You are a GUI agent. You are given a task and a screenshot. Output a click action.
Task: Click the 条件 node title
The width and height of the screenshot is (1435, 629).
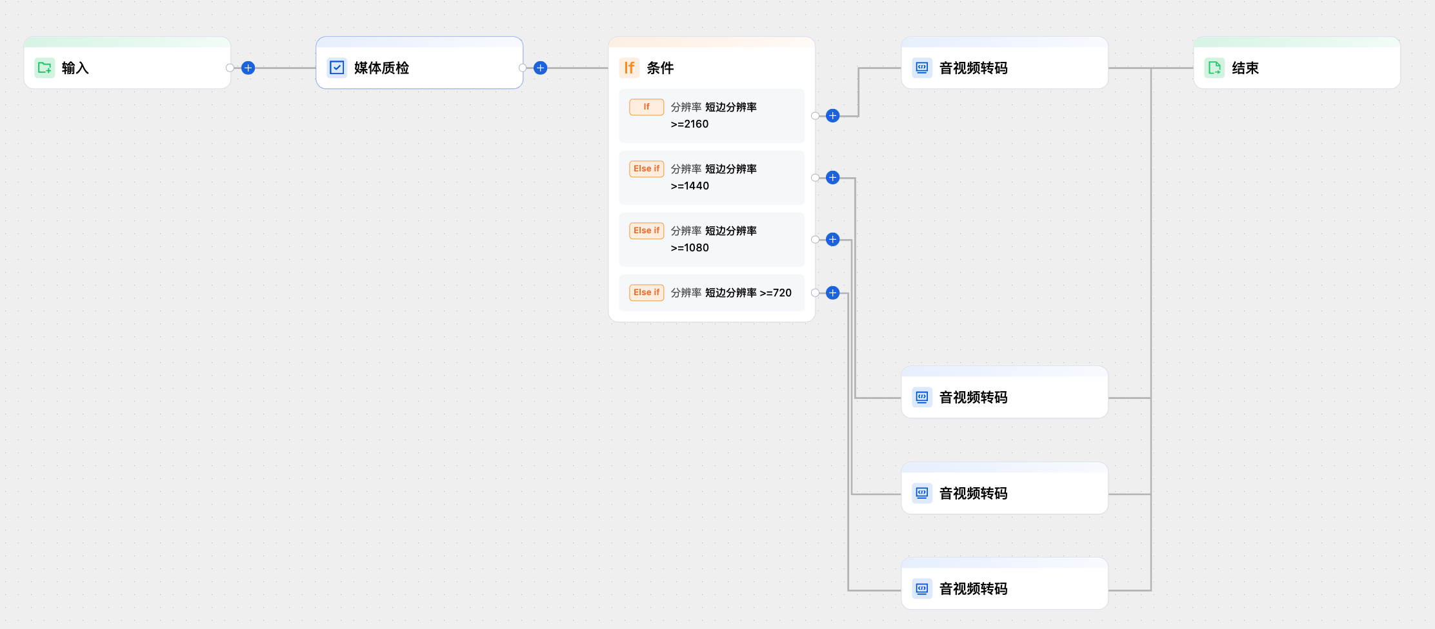click(x=660, y=68)
